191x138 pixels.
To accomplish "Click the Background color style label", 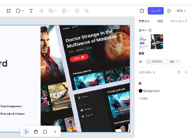I will 151,91.
